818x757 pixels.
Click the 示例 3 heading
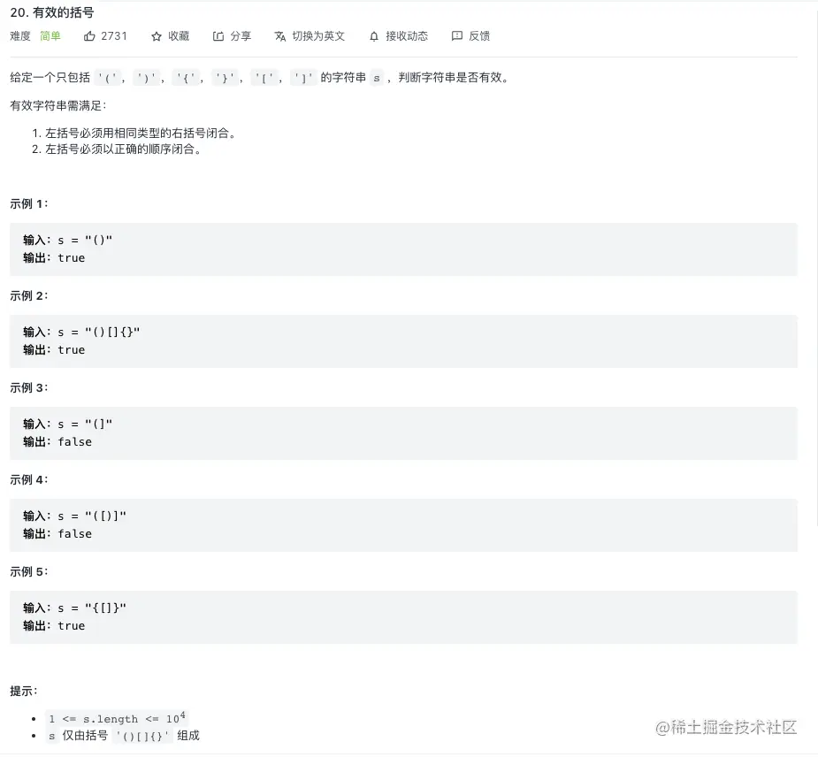[28, 387]
